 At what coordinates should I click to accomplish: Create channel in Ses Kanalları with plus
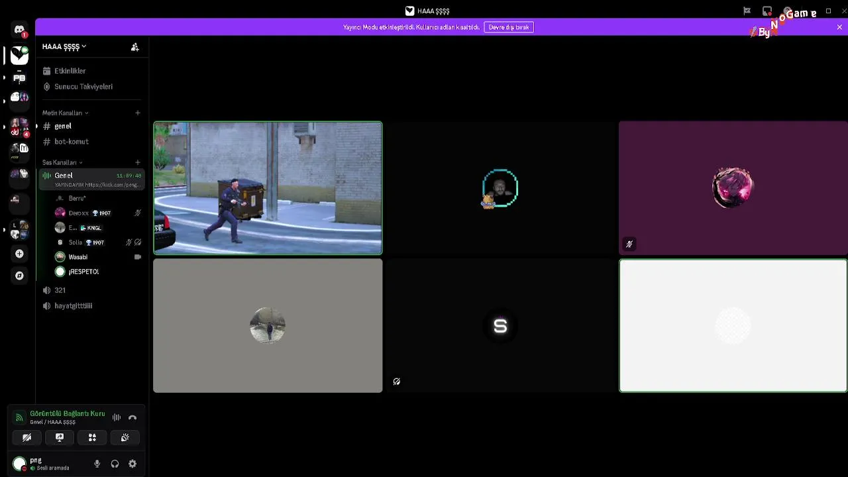pos(138,162)
